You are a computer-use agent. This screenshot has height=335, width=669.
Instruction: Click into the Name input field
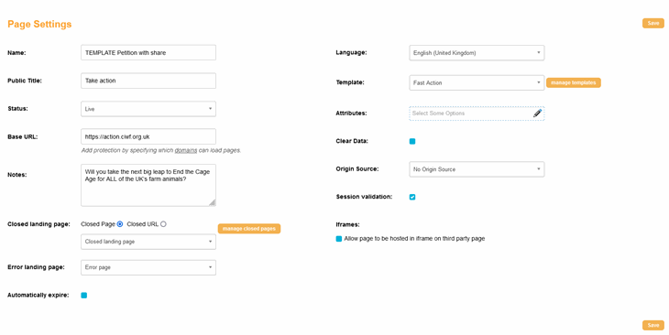[x=148, y=53]
